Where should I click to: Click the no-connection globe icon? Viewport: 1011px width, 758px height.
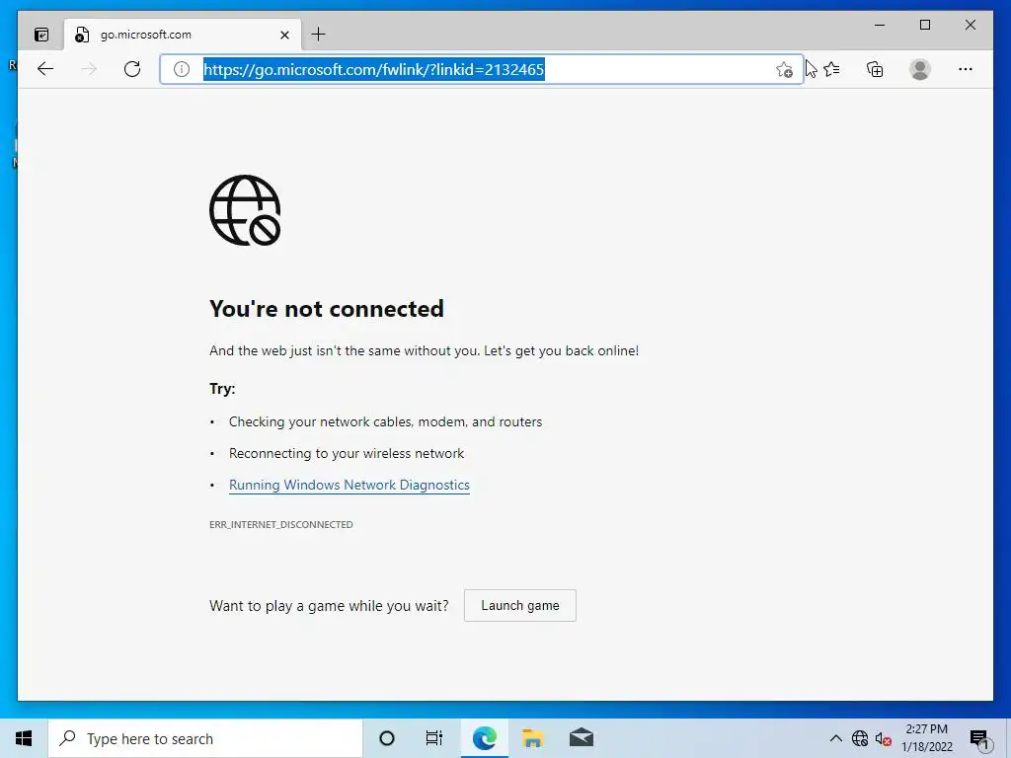coord(245,210)
